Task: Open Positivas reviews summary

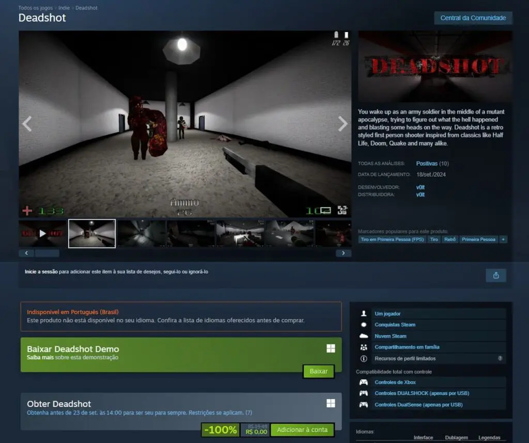Action: (x=427, y=164)
